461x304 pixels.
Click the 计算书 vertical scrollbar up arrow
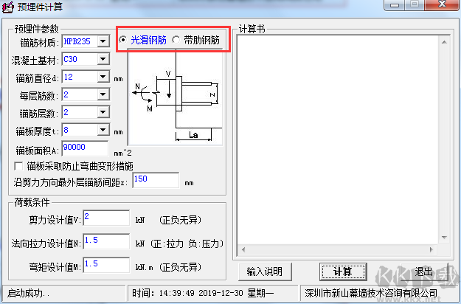coord(444,42)
